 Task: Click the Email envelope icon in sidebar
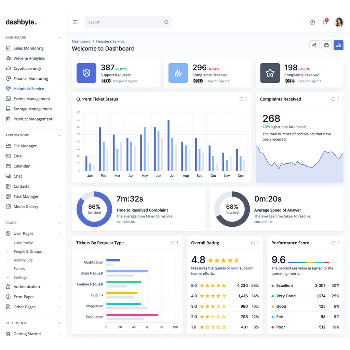tap(8, 156)
